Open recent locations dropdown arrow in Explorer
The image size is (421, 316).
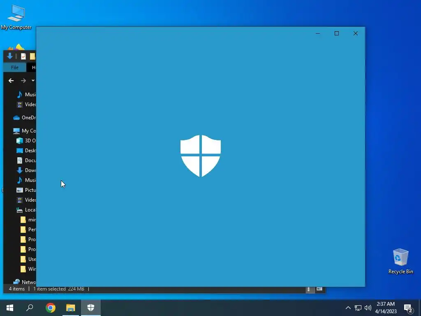(33, 80)
